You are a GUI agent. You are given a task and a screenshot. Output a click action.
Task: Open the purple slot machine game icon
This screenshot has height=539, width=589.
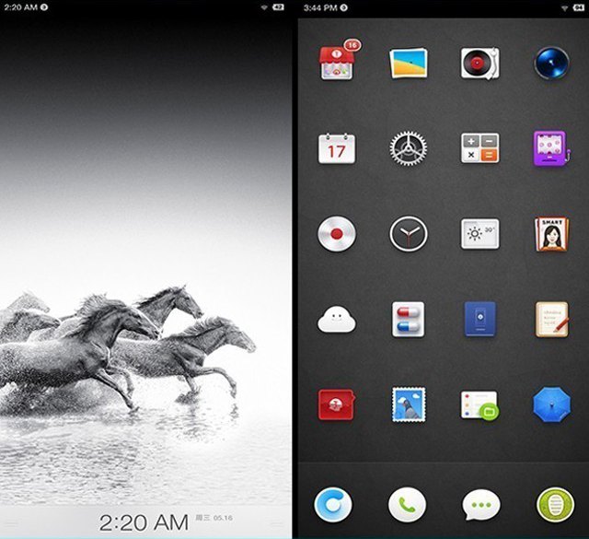tap(552, 148)
